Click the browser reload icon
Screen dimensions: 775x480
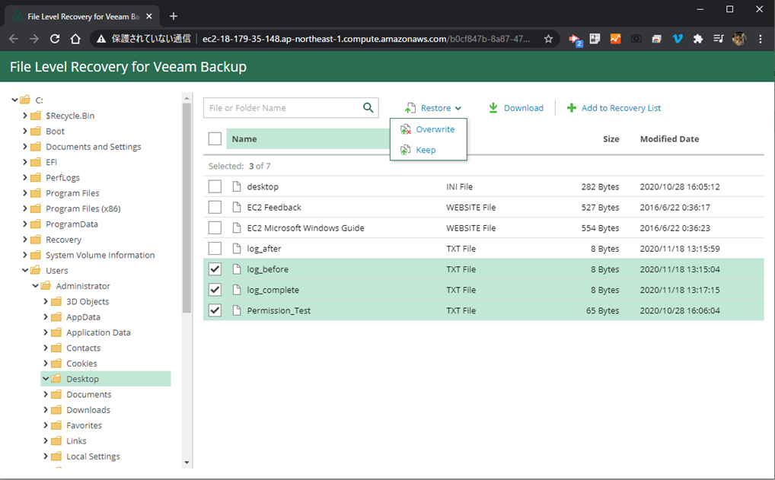coord(55,39)
